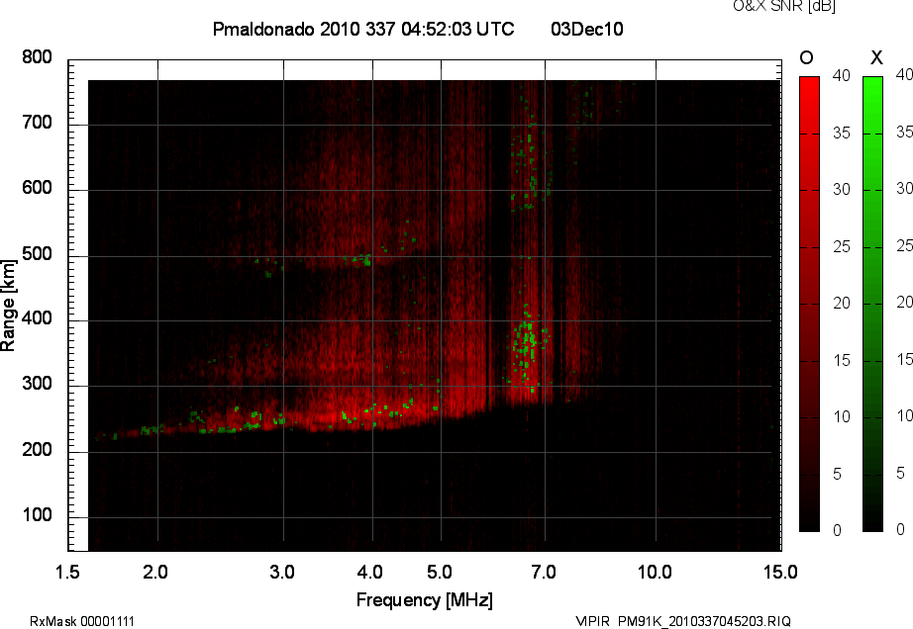Click the 3.0 MHz frequency tick label

click(282, 572)
